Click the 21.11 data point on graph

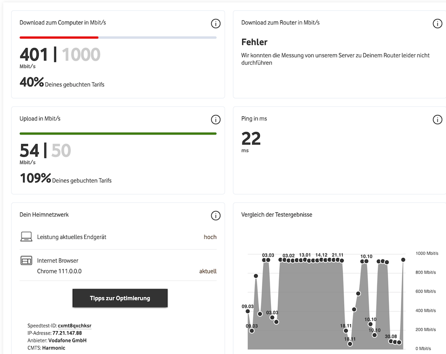click(x=338, y=260)
